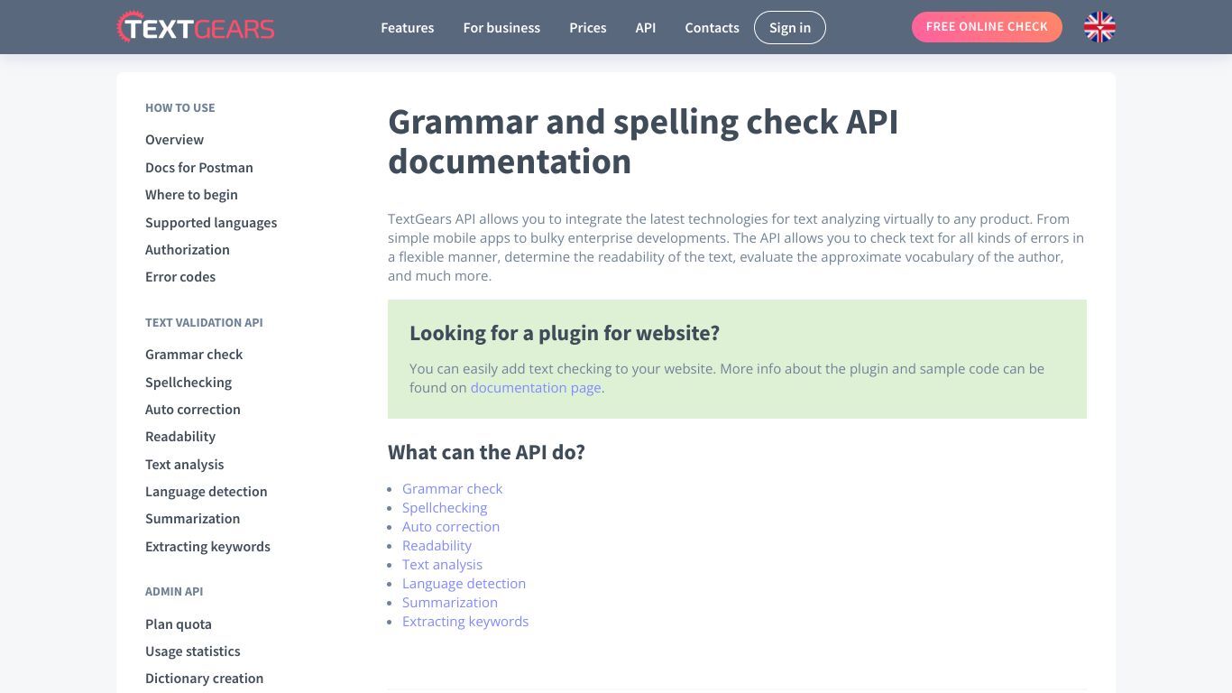Open Overview in the sidebar
This screenshot has width=1232, height=693.
(x=174, y=140)
